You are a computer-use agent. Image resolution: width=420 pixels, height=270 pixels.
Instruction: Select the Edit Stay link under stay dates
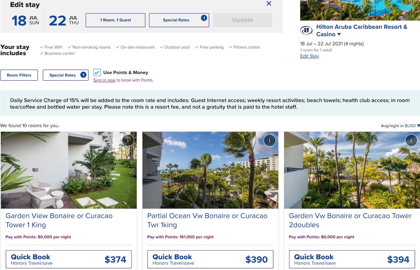309,56
